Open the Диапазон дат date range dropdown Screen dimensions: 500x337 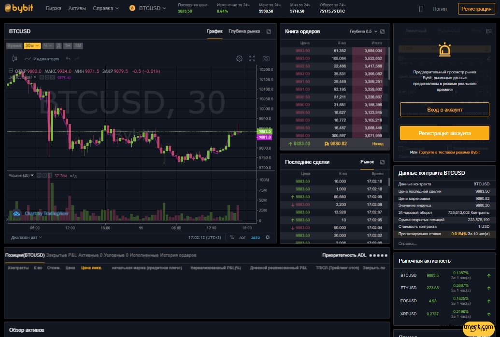click(27, 238)
